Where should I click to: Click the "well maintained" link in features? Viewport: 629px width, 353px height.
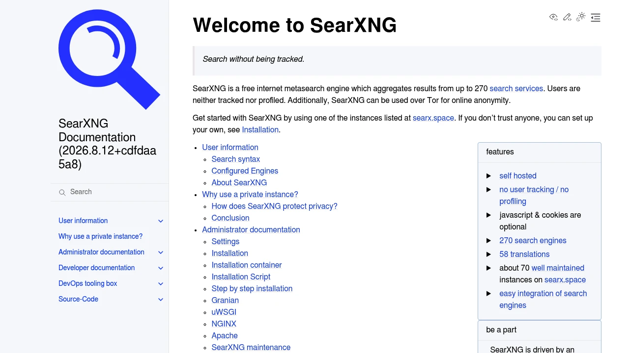pos(558,268)
